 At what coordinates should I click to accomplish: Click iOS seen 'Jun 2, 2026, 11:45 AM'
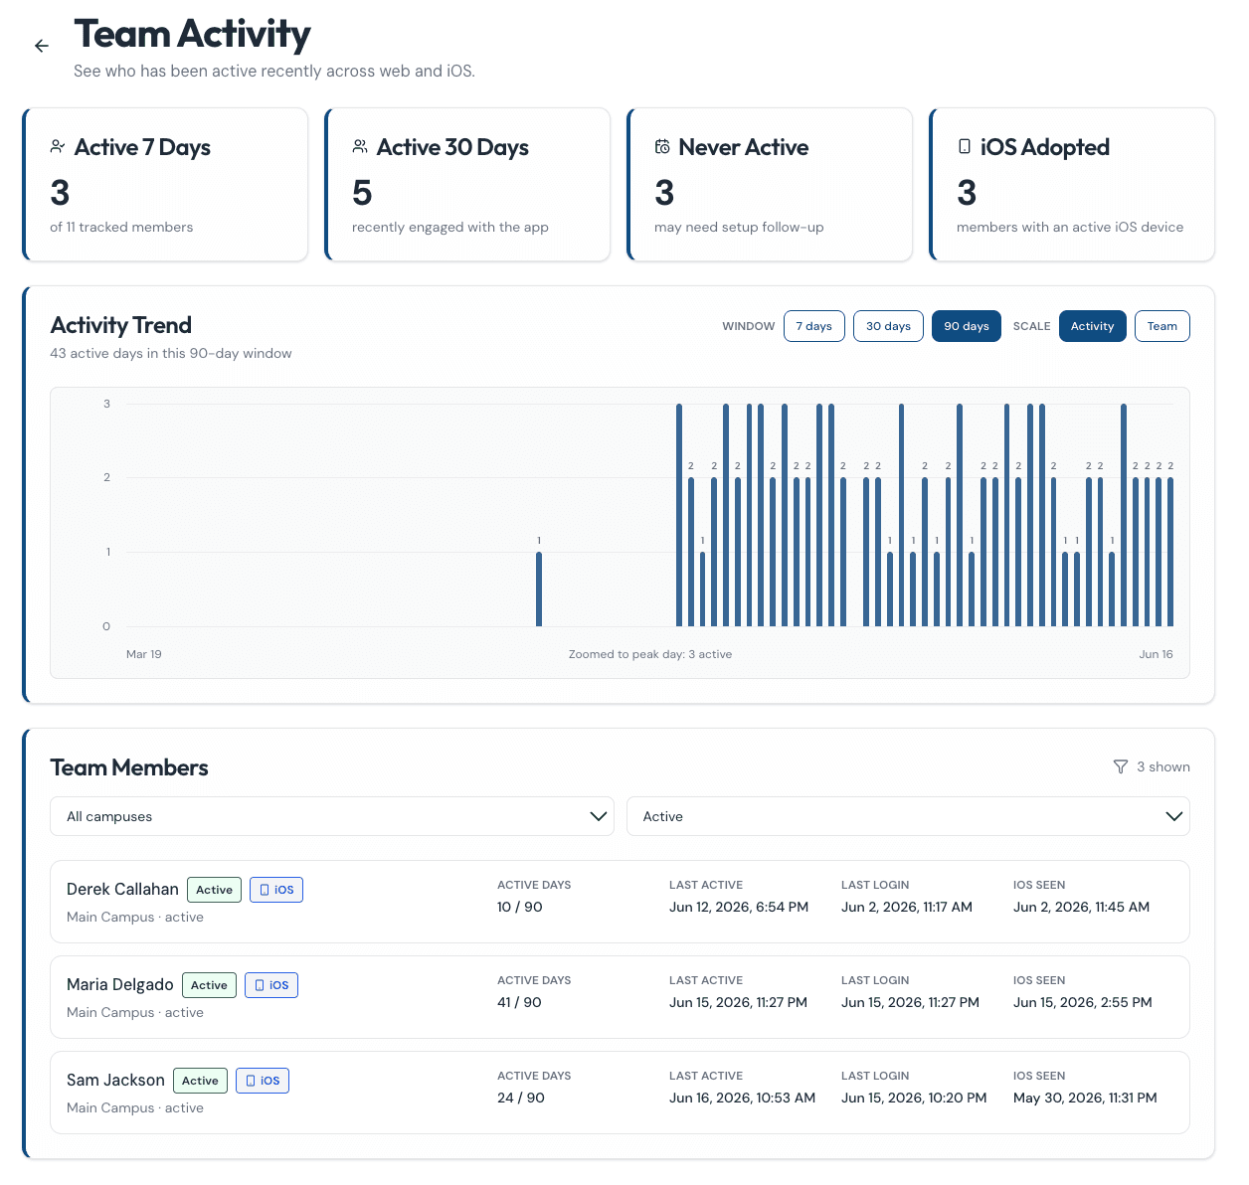[1081, 907]
